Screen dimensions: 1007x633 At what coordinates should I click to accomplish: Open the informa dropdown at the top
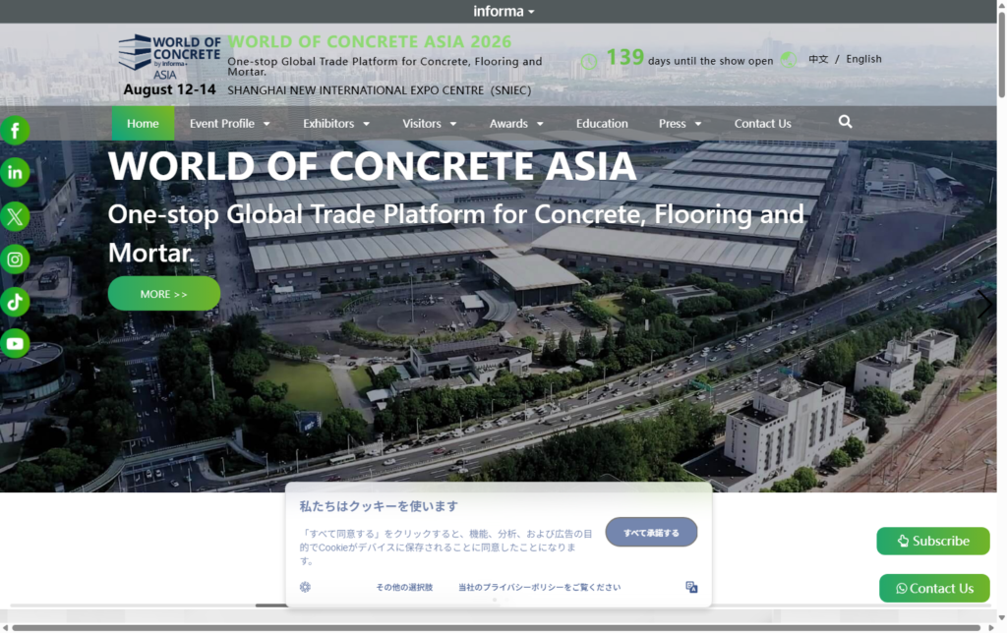[503, 11]
